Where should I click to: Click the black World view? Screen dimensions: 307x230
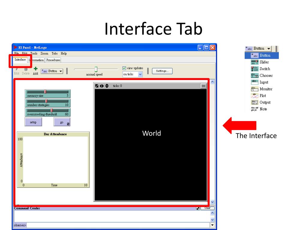pyautogui.click(x=151, y=145)
